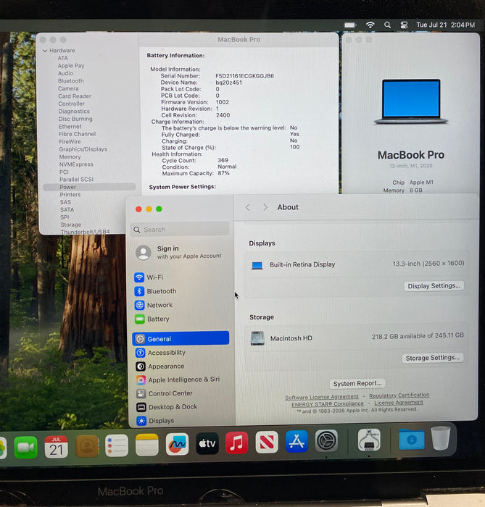The image size is (485, 507).
Task: Click the menu bar date and time
Action: pyautogui.click(x=446, y=25)
